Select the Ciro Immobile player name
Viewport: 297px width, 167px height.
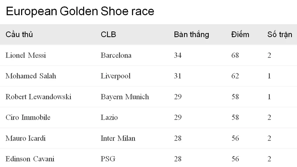tap(28, 117)
